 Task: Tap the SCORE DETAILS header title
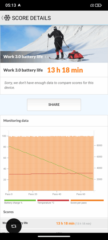click(31, 18)
